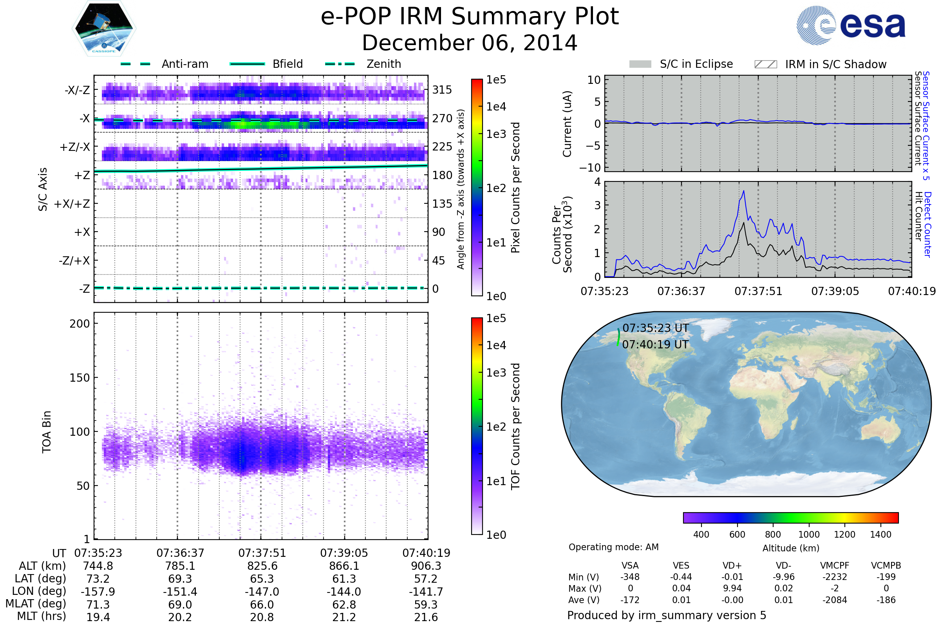Click the green orbit track on world map
The height and width of the screenshot is (627, 940).
coord(618,337)
